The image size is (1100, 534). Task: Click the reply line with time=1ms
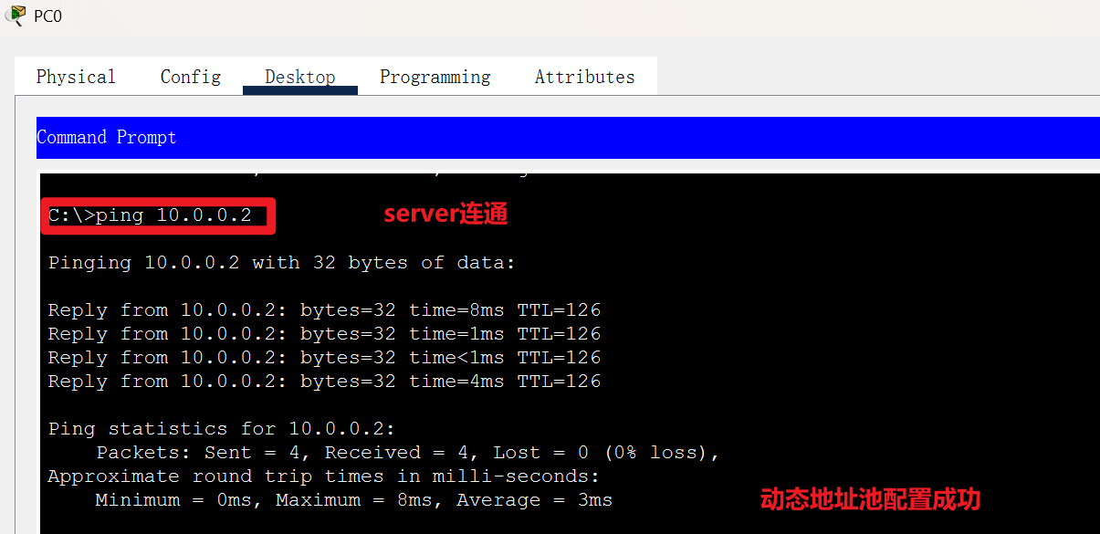coord(325,334)
